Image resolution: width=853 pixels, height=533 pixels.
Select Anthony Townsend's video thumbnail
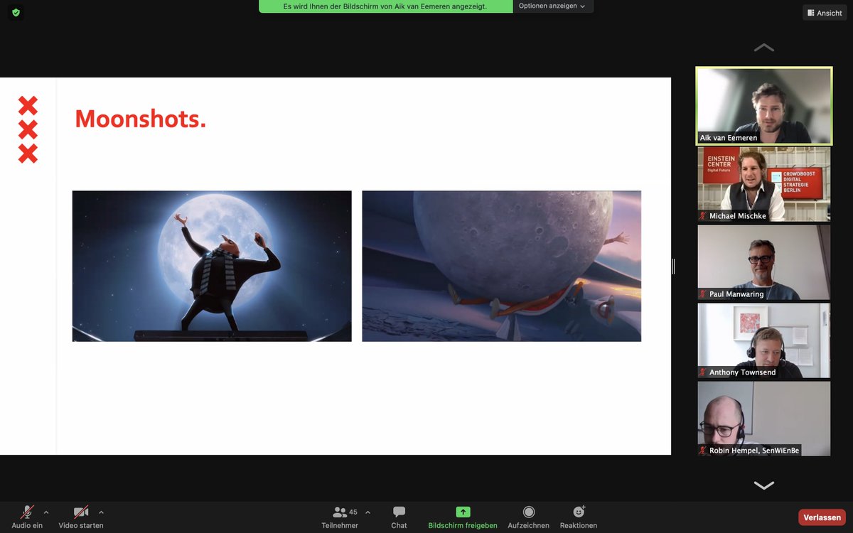tap(764, 340)
